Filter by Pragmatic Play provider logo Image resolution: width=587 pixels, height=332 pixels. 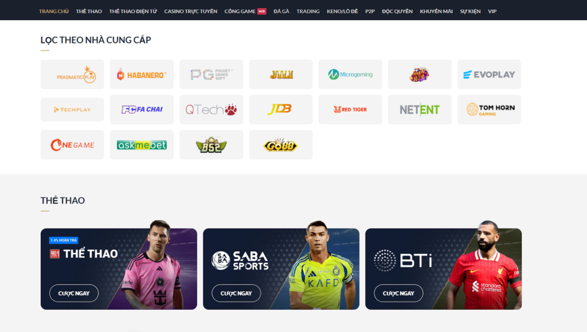[x=72, y=75]
